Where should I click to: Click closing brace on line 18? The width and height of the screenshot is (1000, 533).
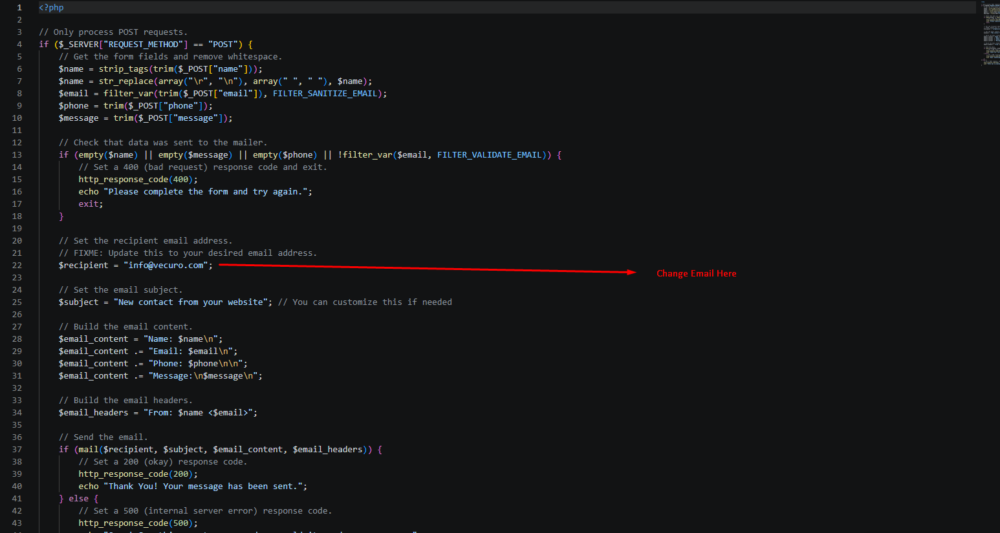[61, 216]
